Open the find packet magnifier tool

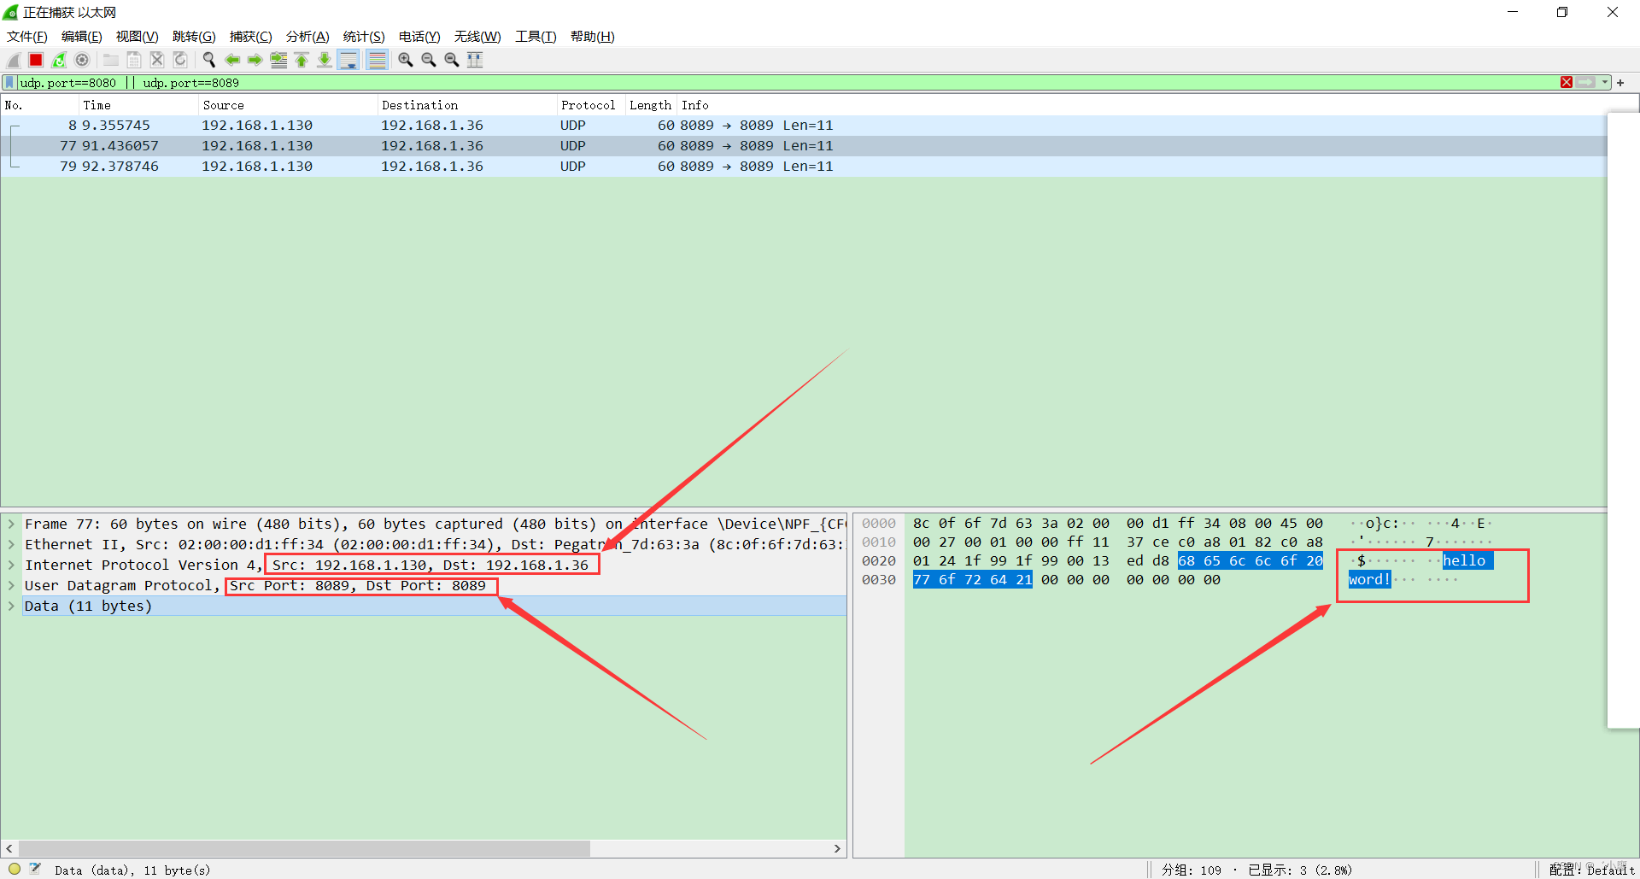pyautogui.click(x=209, y=60)
